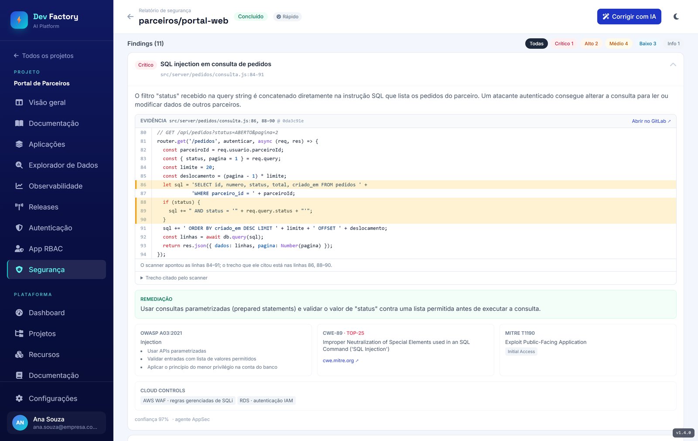Open Explorador de Dados in sidebar
Viewport: 698px width, 441px height.
click(56, 165)
